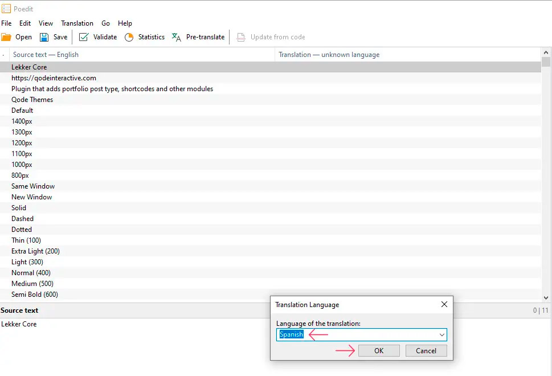The width and height of the screenshot is (552, 376).
Task: Open the Translation menu
Action: tap(77, 23)
